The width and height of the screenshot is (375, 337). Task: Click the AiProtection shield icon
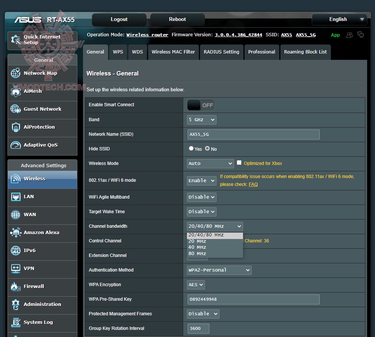pyautogui.click(x=16, y=127)
